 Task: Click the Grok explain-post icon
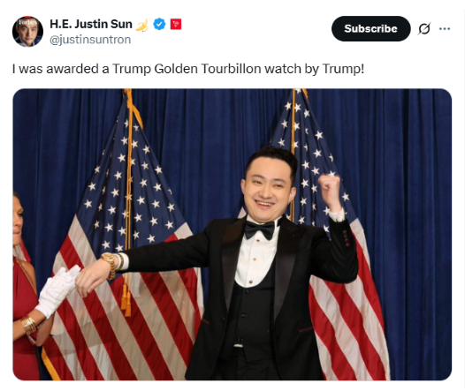click(424, 29)
